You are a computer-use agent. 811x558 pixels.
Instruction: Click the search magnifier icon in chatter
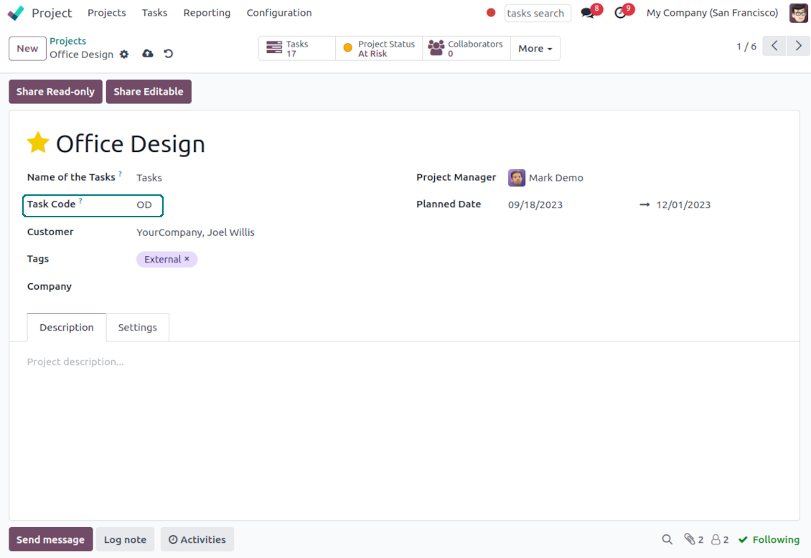[667, 539]
